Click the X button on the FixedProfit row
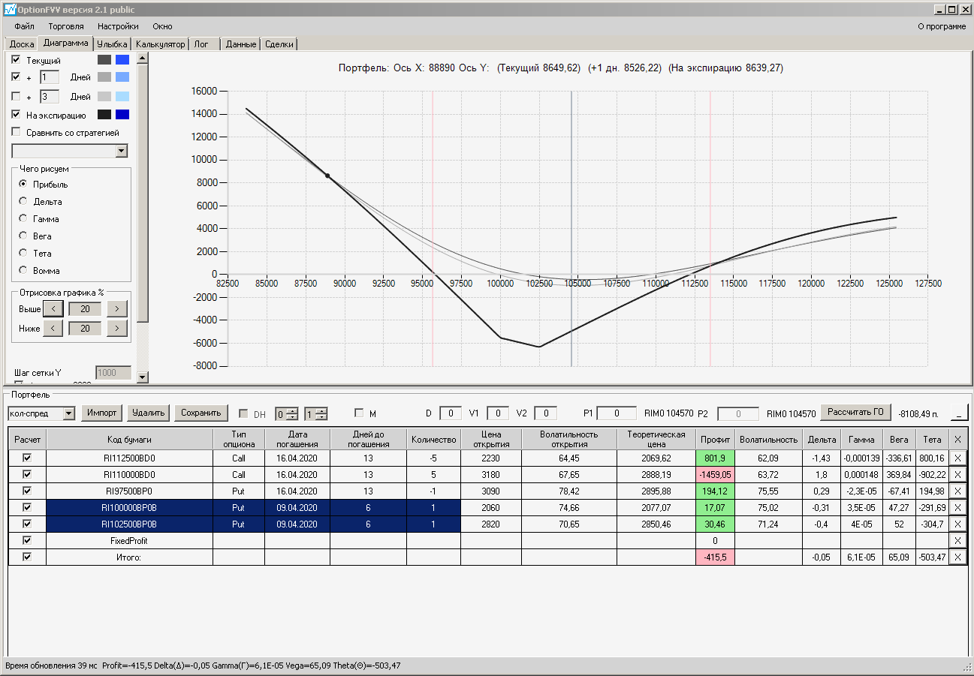The height and width of the screenshot is (676, 974). (x=957, y=540)
